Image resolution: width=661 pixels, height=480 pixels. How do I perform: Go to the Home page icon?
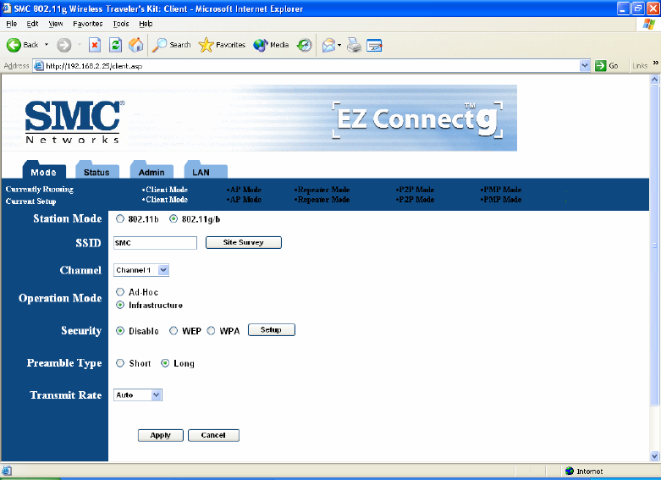pos(135,45)
